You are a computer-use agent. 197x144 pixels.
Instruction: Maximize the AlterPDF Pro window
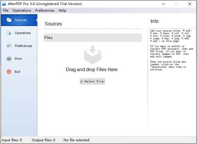(176, 4)
